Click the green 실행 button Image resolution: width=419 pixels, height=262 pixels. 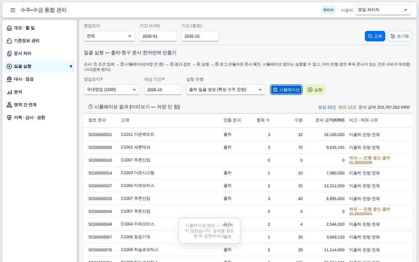tap(315, 90)
